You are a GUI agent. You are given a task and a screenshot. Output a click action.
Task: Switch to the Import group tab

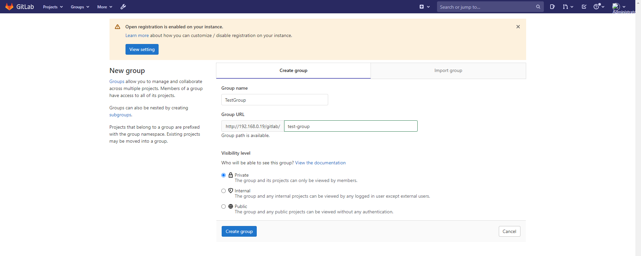[448, 71]
